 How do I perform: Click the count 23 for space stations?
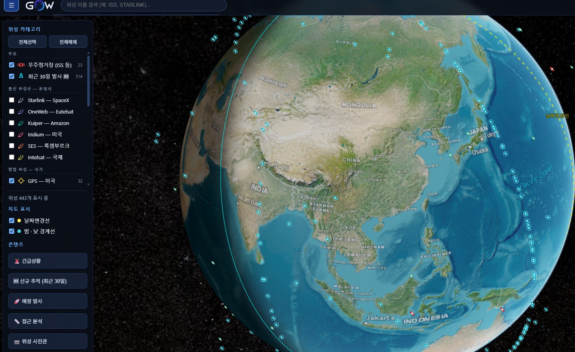[x=80, y=65]
